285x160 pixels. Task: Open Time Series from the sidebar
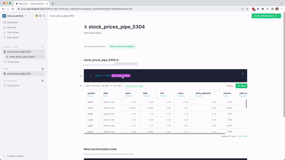coord(12,32)
